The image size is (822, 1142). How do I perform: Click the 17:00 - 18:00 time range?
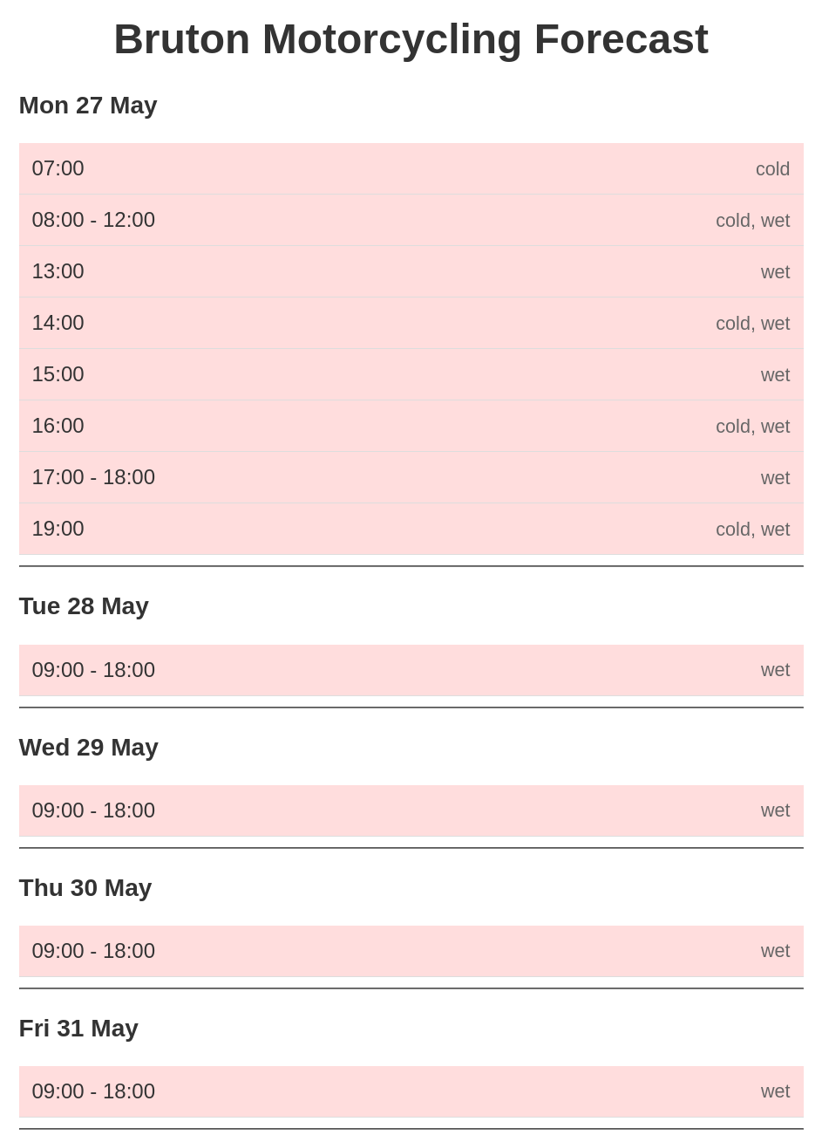[x=93, y=477]
